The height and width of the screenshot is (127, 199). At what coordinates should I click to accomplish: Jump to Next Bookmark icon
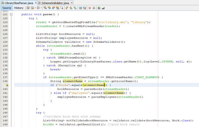[71, 8]
